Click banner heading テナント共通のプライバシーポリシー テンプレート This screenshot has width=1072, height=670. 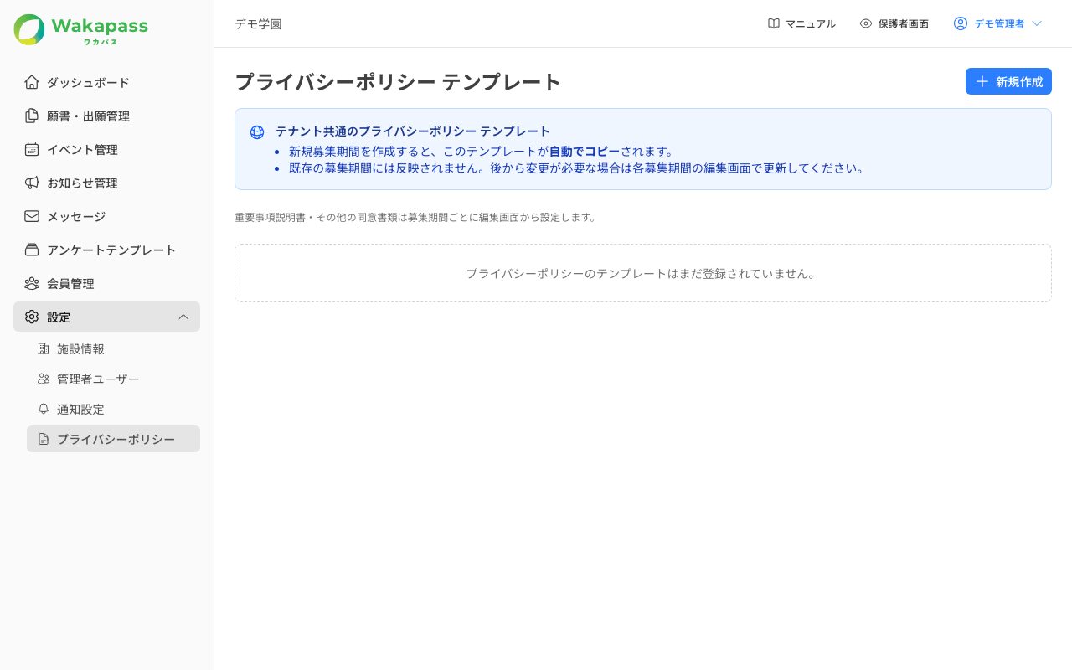pyautogui.click(x=413, y=131)
